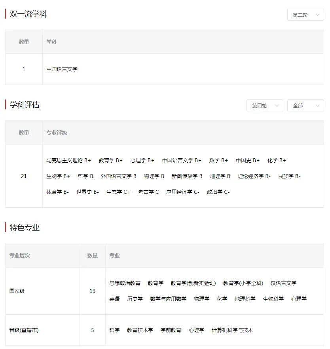The height and width of the screenshot is (349, 330).
Task: Click 应用经济学 C- rating
Action: [x=183, y=192]
